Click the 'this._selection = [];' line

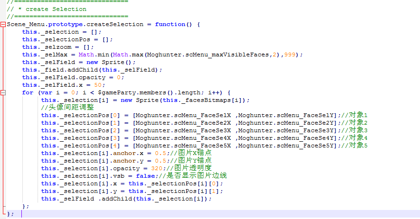point(62,32)
